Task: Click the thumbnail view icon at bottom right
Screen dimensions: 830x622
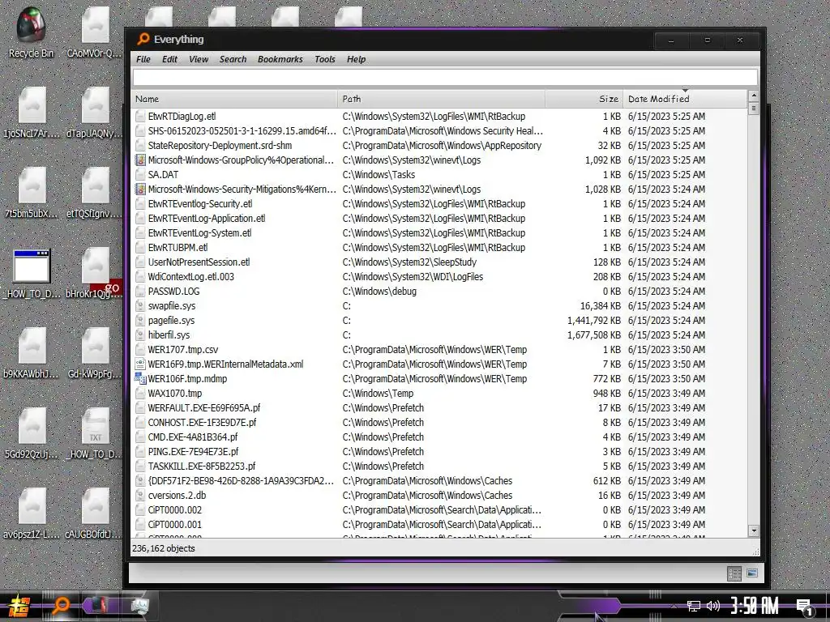Action: [x=752, y=573]
